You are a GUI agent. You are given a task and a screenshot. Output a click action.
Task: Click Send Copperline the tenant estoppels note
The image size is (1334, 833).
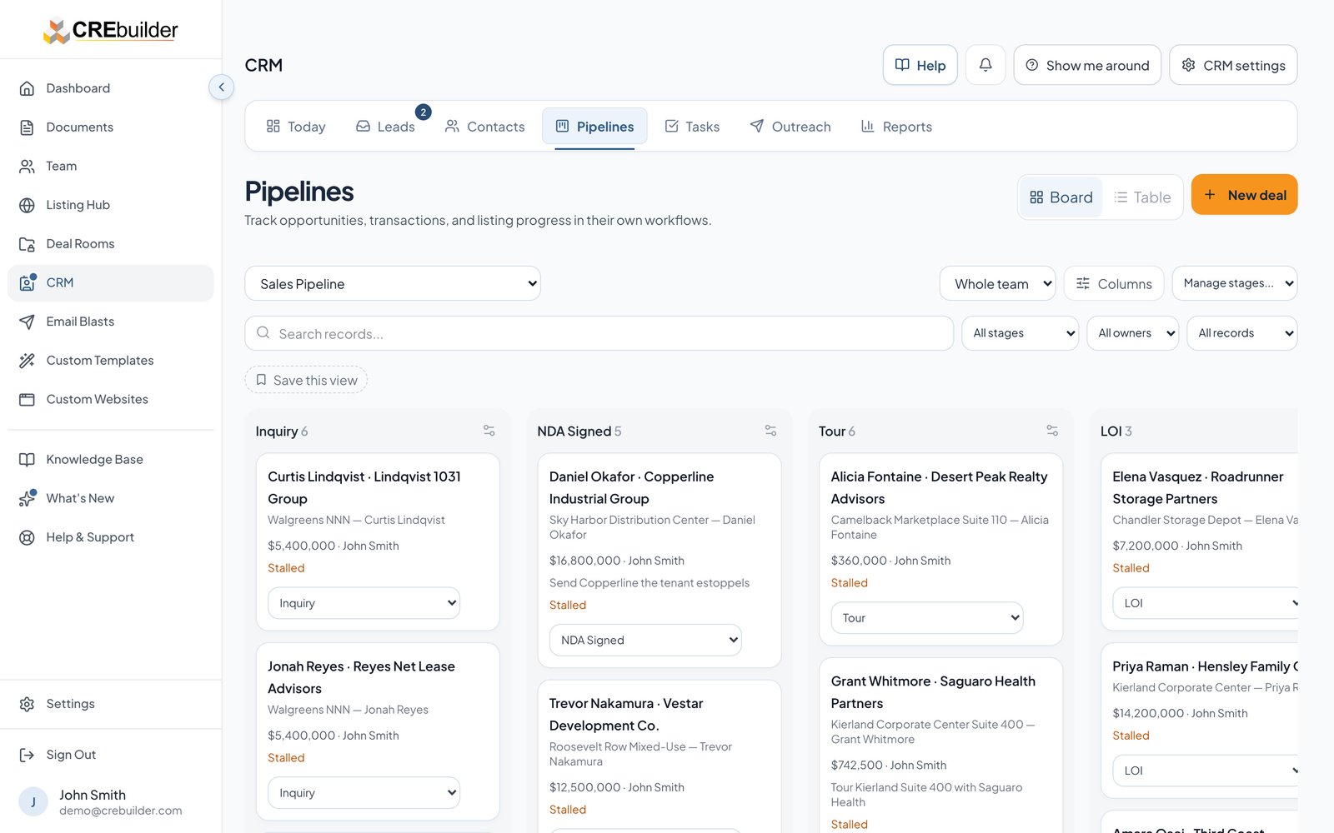649,583
